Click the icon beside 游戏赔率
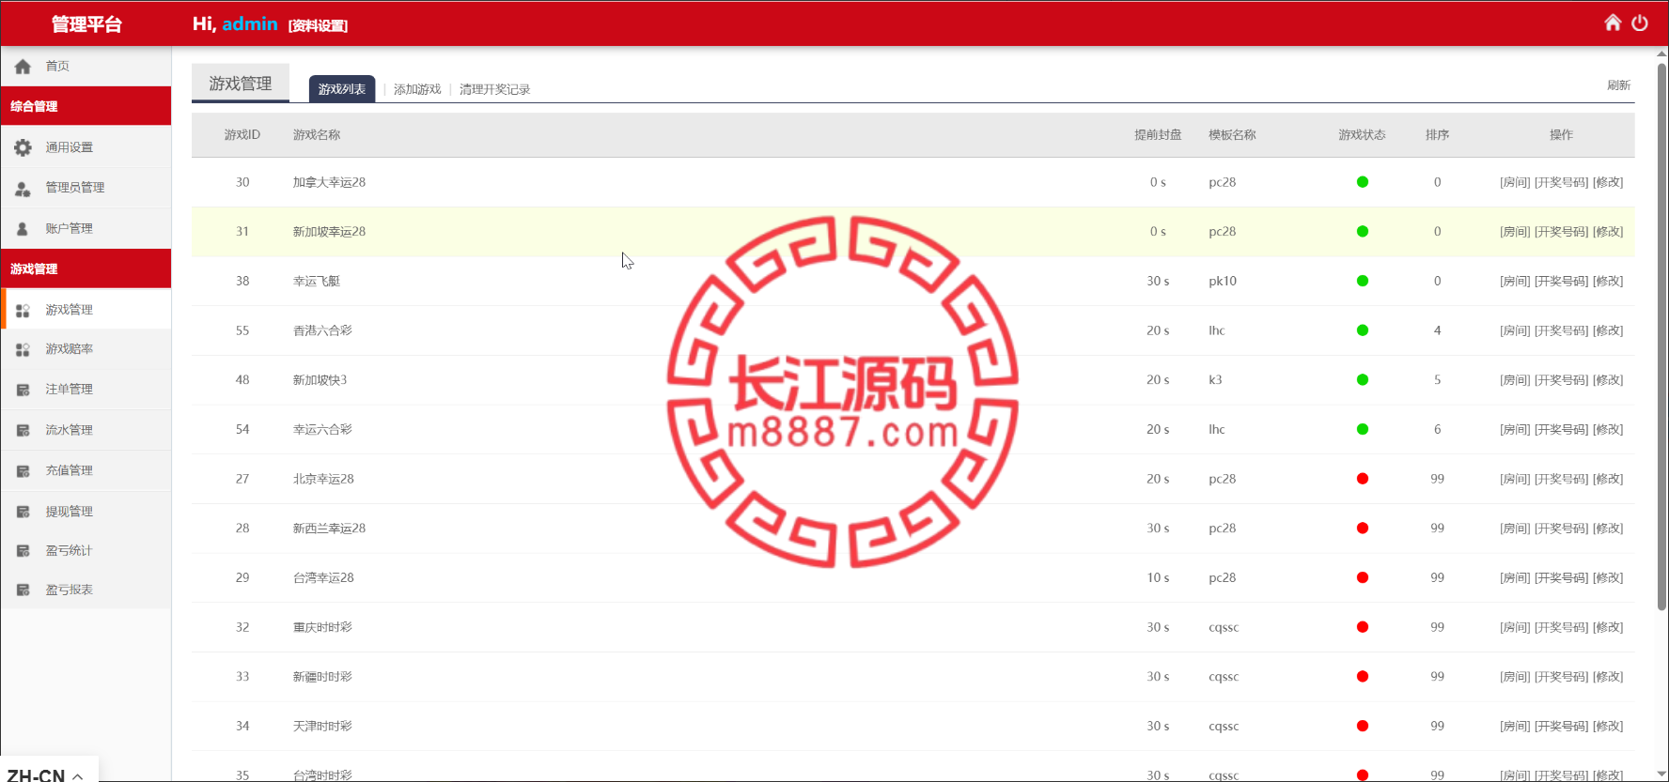 (x=23, y=349)
